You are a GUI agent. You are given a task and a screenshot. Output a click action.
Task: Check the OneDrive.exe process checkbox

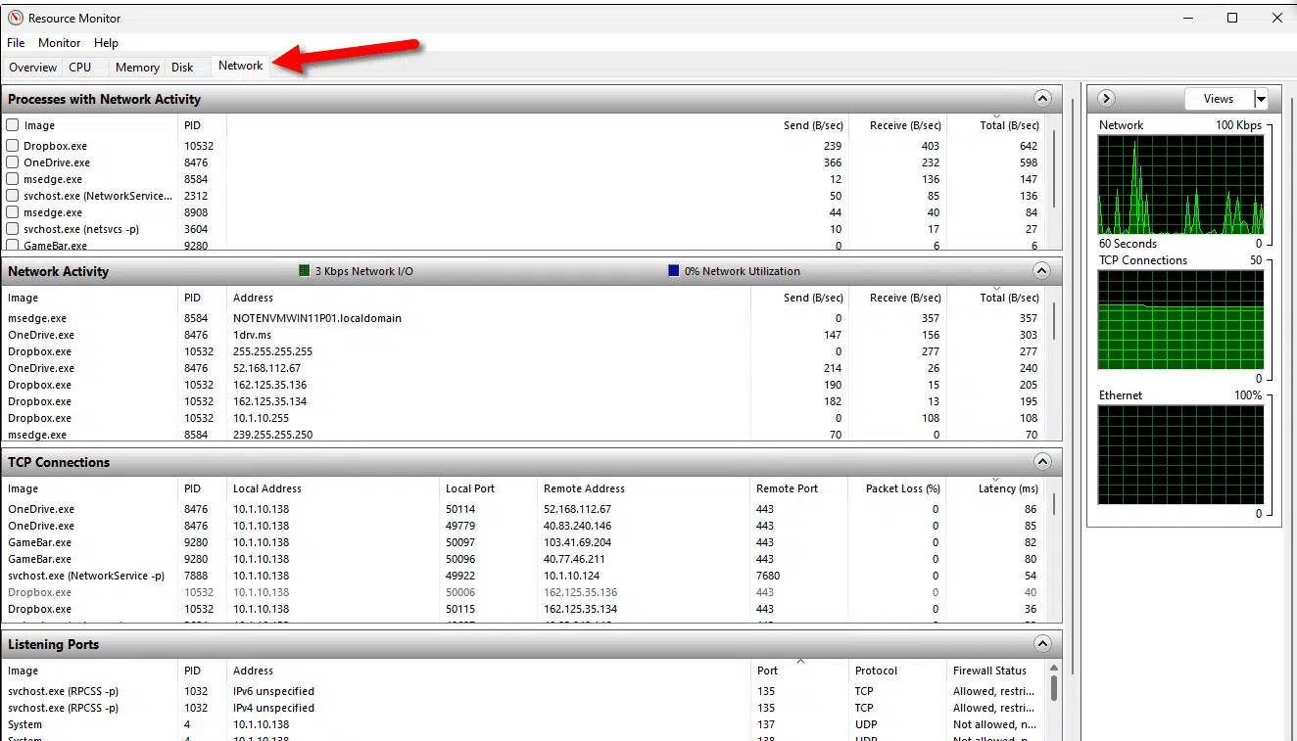(13, 162)
